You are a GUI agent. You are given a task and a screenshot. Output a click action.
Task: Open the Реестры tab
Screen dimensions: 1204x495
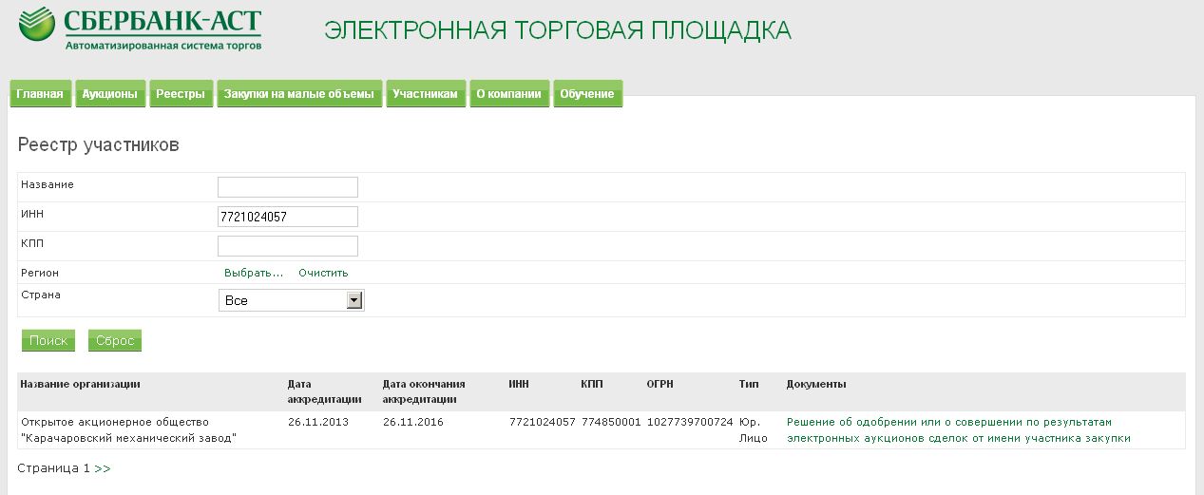click(181, 94)
